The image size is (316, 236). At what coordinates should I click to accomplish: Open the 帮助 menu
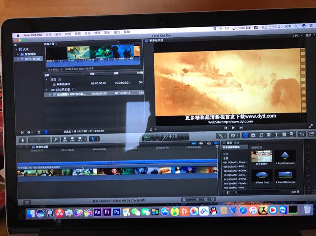127,32
